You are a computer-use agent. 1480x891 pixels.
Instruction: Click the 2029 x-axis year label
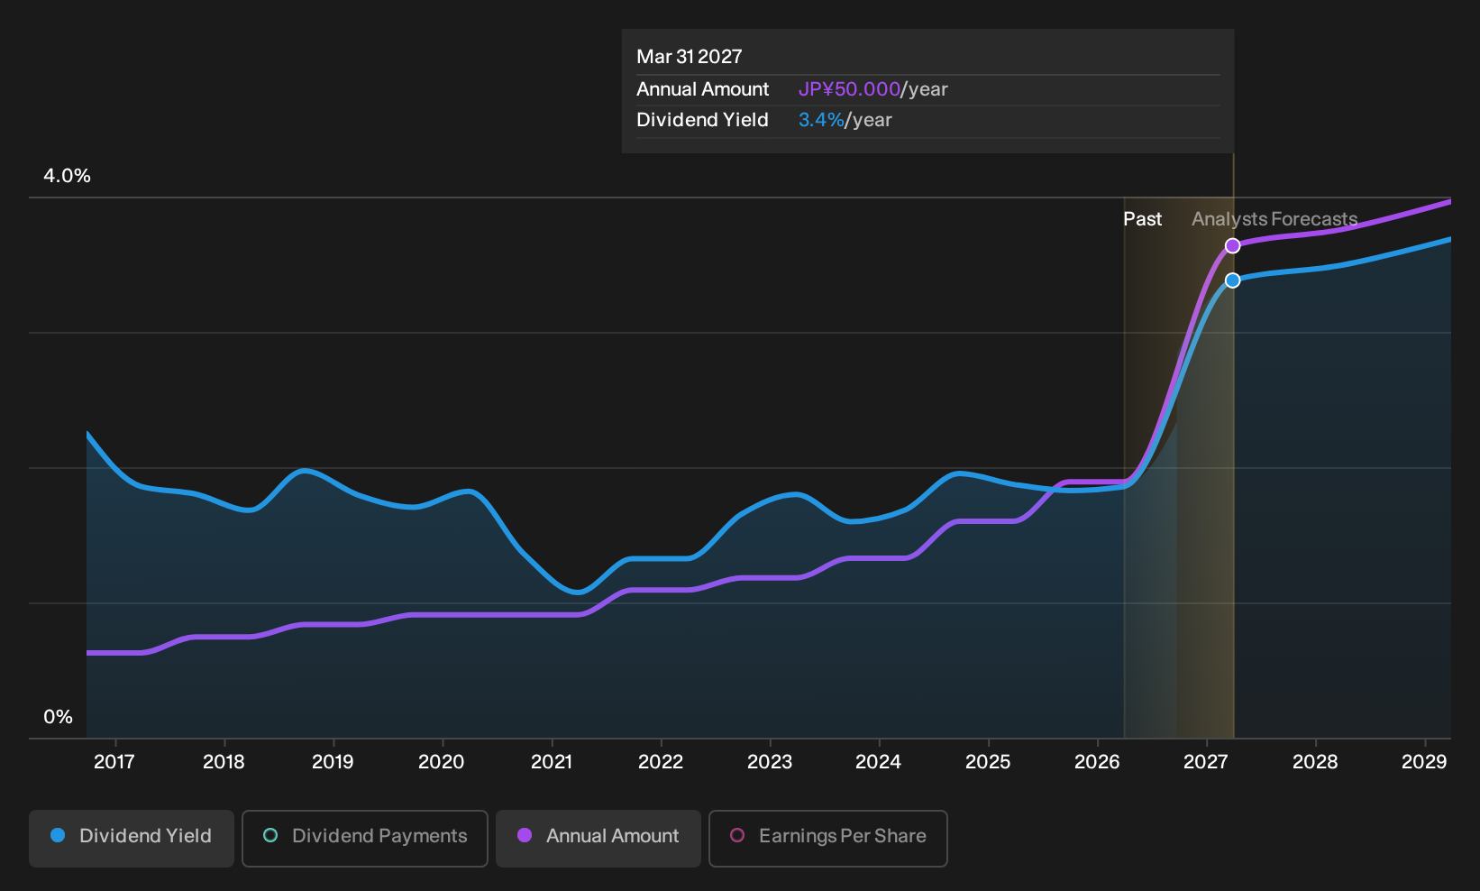click(x=1424, y=762)
